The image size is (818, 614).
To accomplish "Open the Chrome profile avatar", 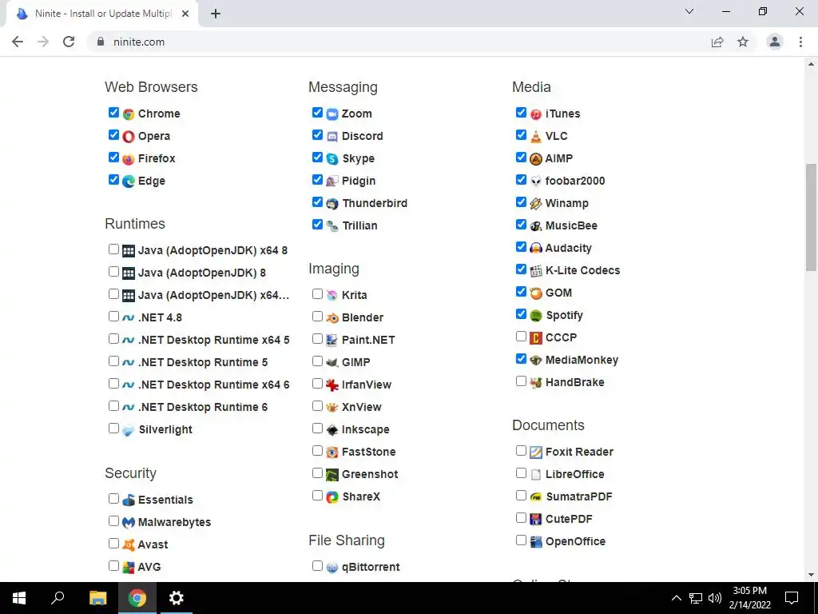I will (x=775, y=42).
